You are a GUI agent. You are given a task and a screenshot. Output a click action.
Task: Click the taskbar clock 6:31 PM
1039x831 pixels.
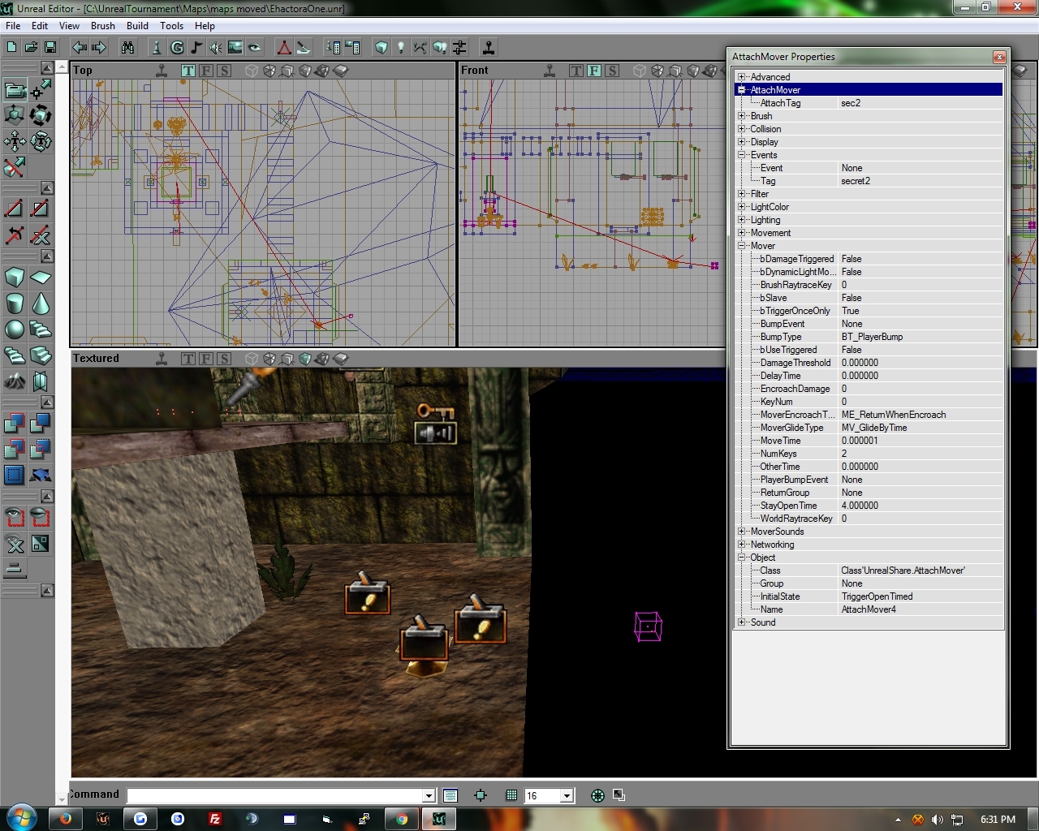998,820
